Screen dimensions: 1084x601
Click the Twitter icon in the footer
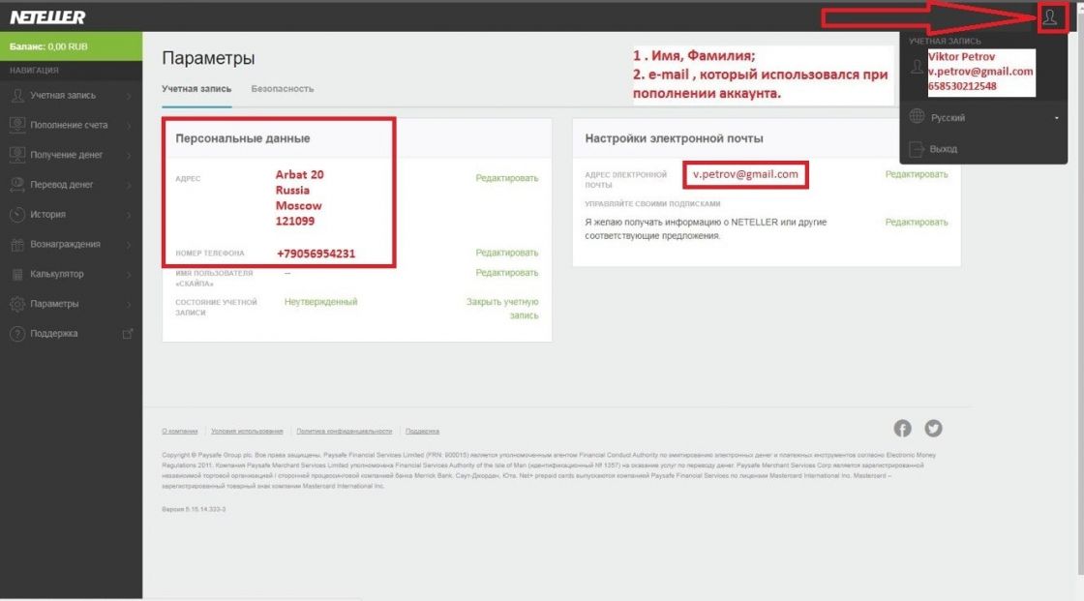931,427
